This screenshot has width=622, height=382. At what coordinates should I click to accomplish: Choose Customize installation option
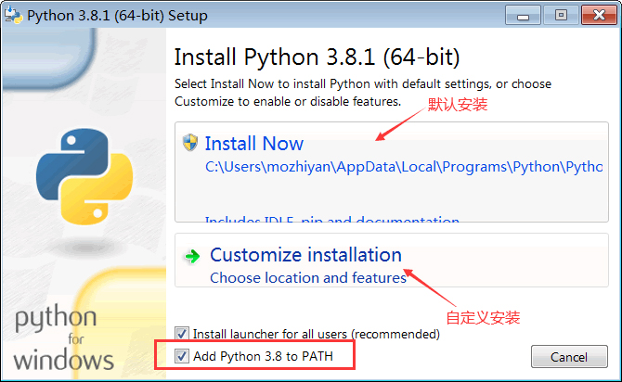pos(305,255)
